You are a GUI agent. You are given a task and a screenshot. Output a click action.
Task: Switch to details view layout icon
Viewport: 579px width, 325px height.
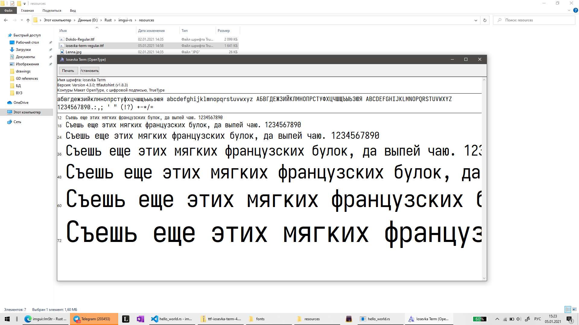pyautogui.click(x=568, y=309)
